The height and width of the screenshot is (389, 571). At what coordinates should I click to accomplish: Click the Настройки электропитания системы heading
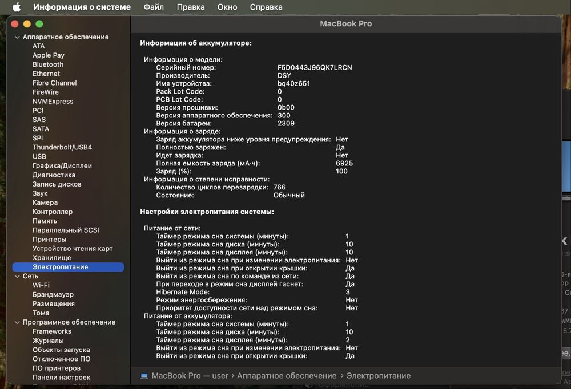207,212
